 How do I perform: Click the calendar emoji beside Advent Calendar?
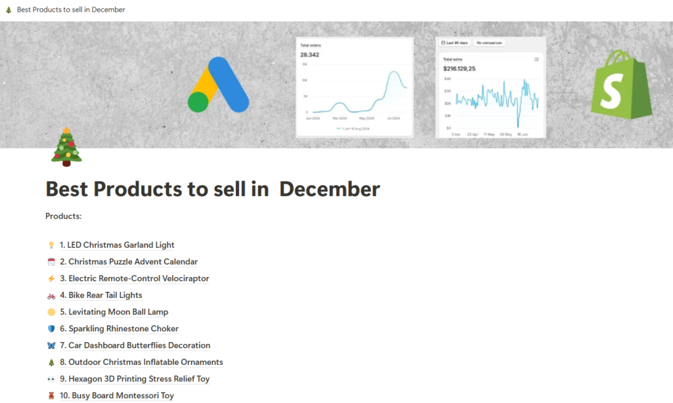[x=51, y=262]
